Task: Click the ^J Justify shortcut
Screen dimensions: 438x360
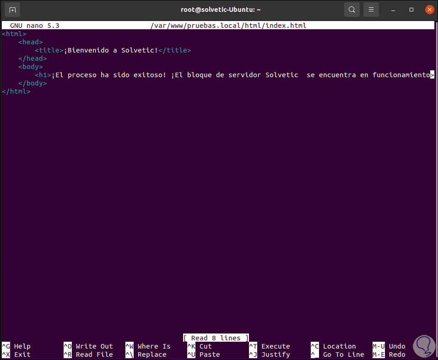Action: (270, 355)
